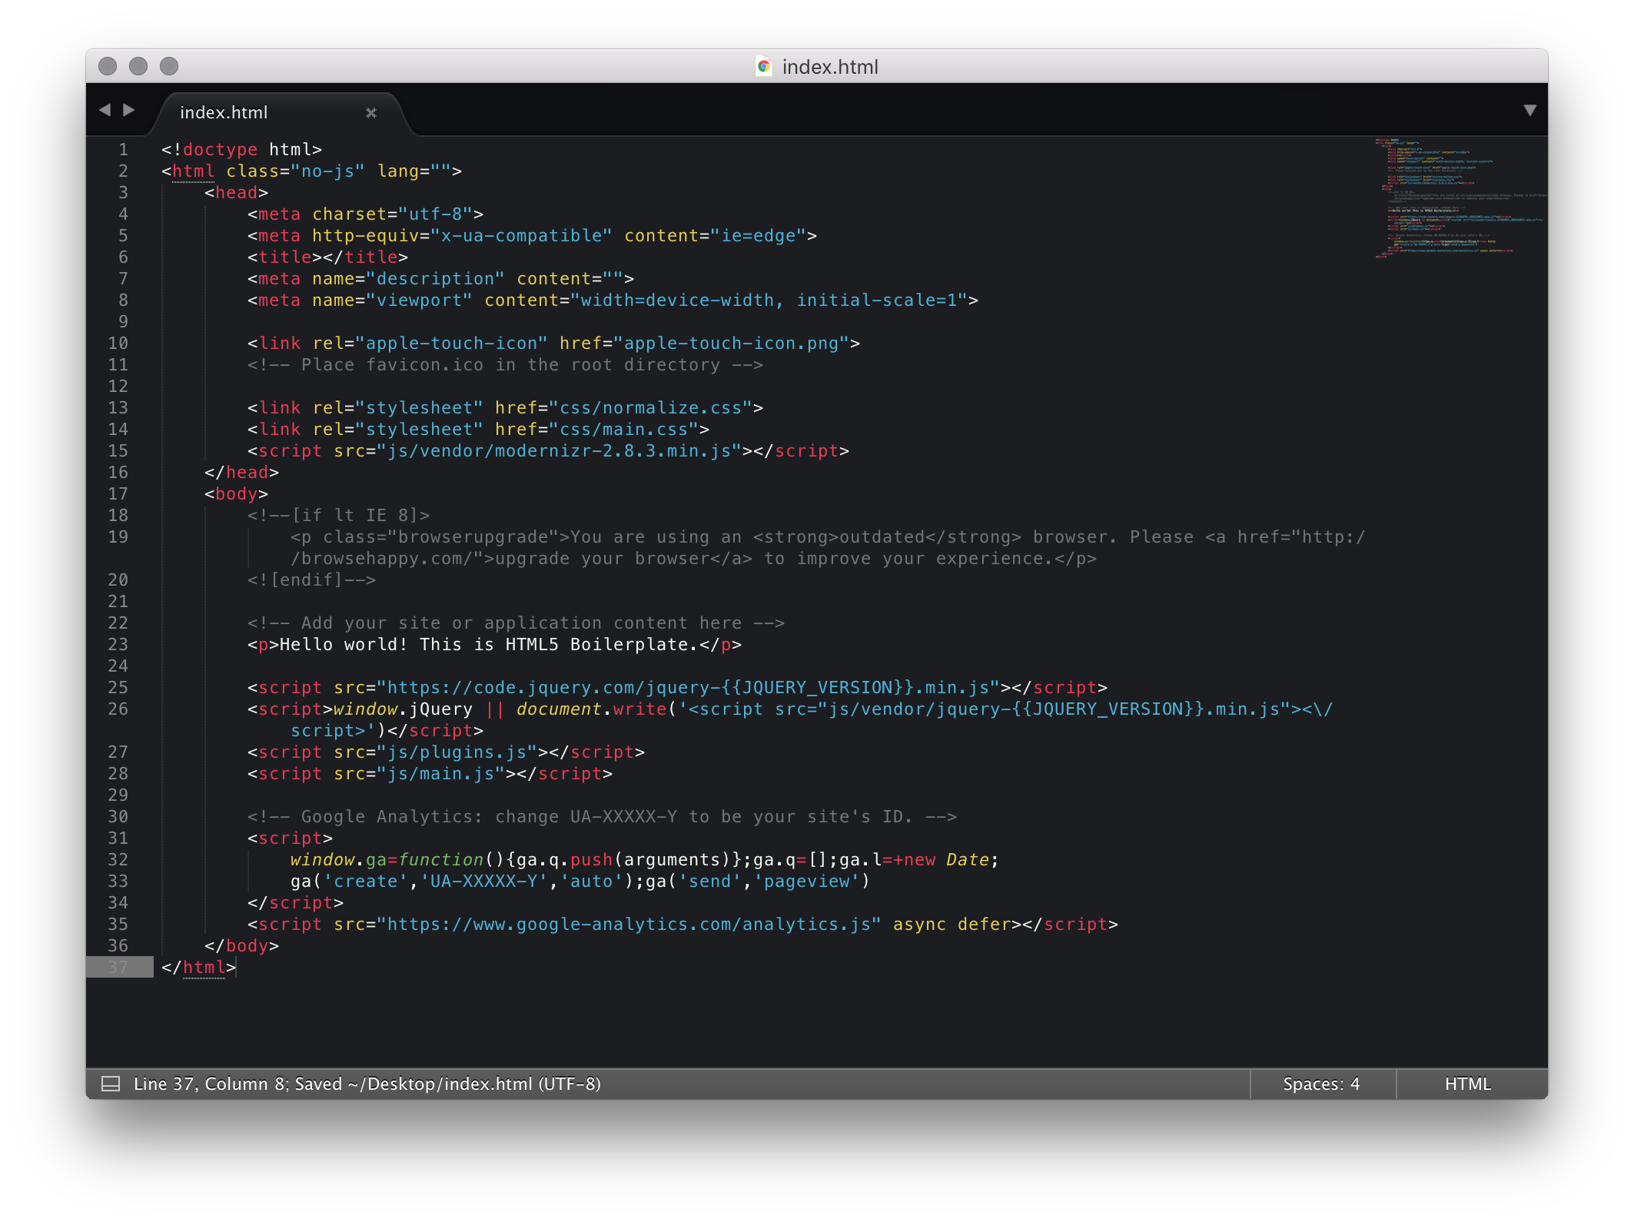Click the previous tab left arrow
The image size is (1634, 1222).
pos(105,110)
